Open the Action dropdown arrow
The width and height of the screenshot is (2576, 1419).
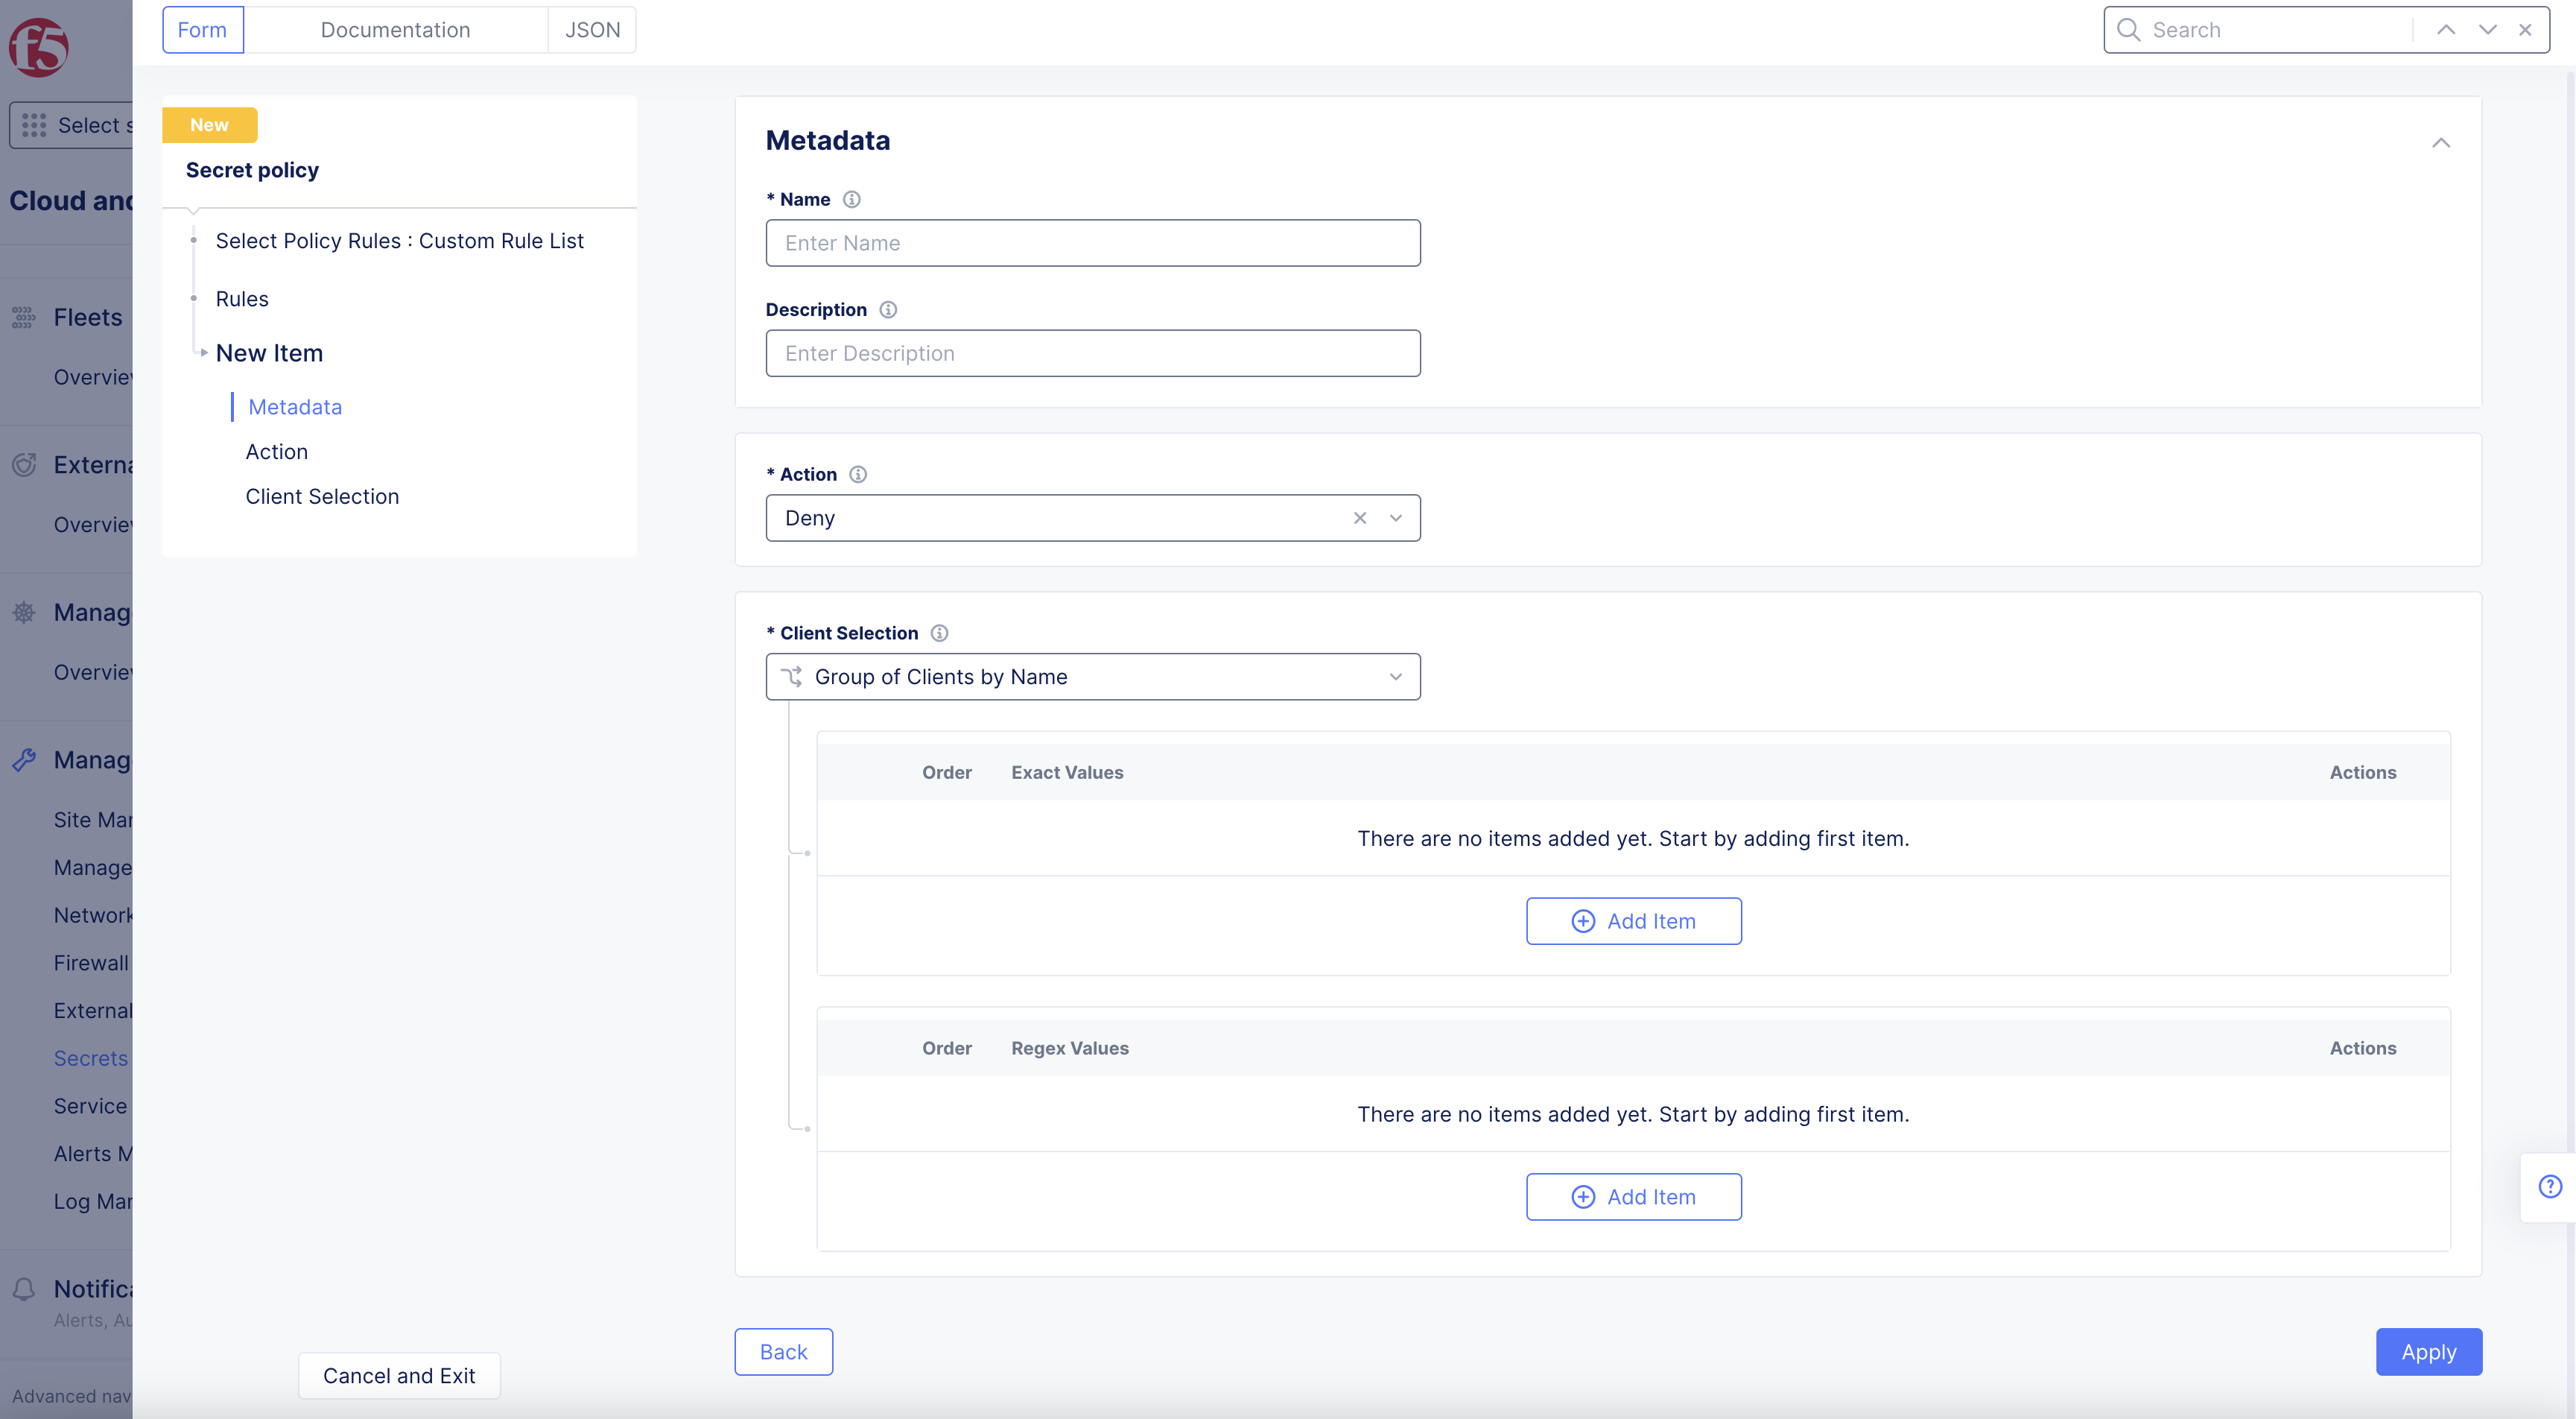click(x=1396, y=519)
